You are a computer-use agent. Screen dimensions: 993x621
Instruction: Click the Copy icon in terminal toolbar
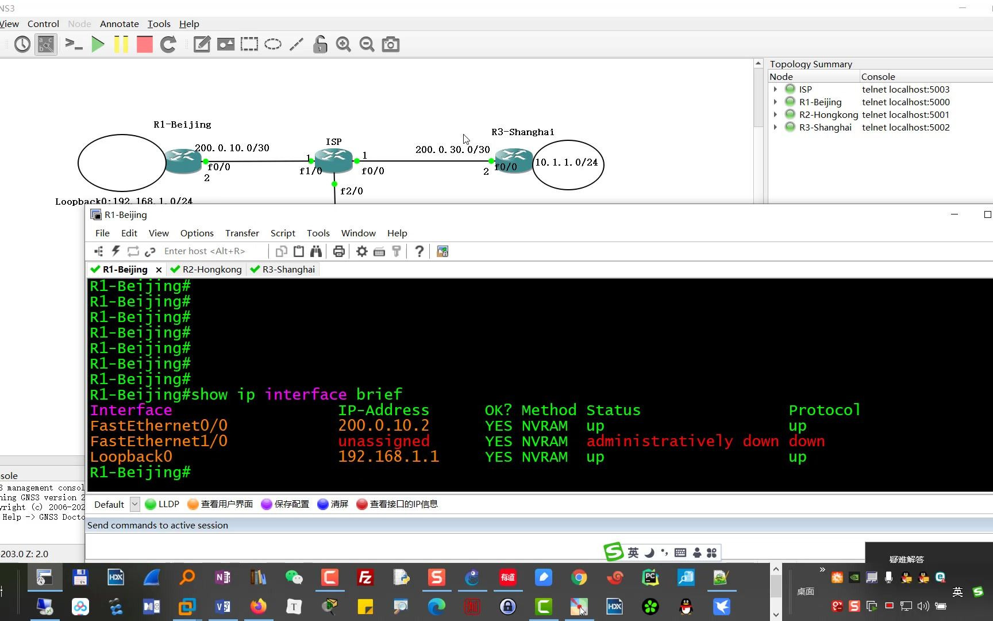(281, 251)
